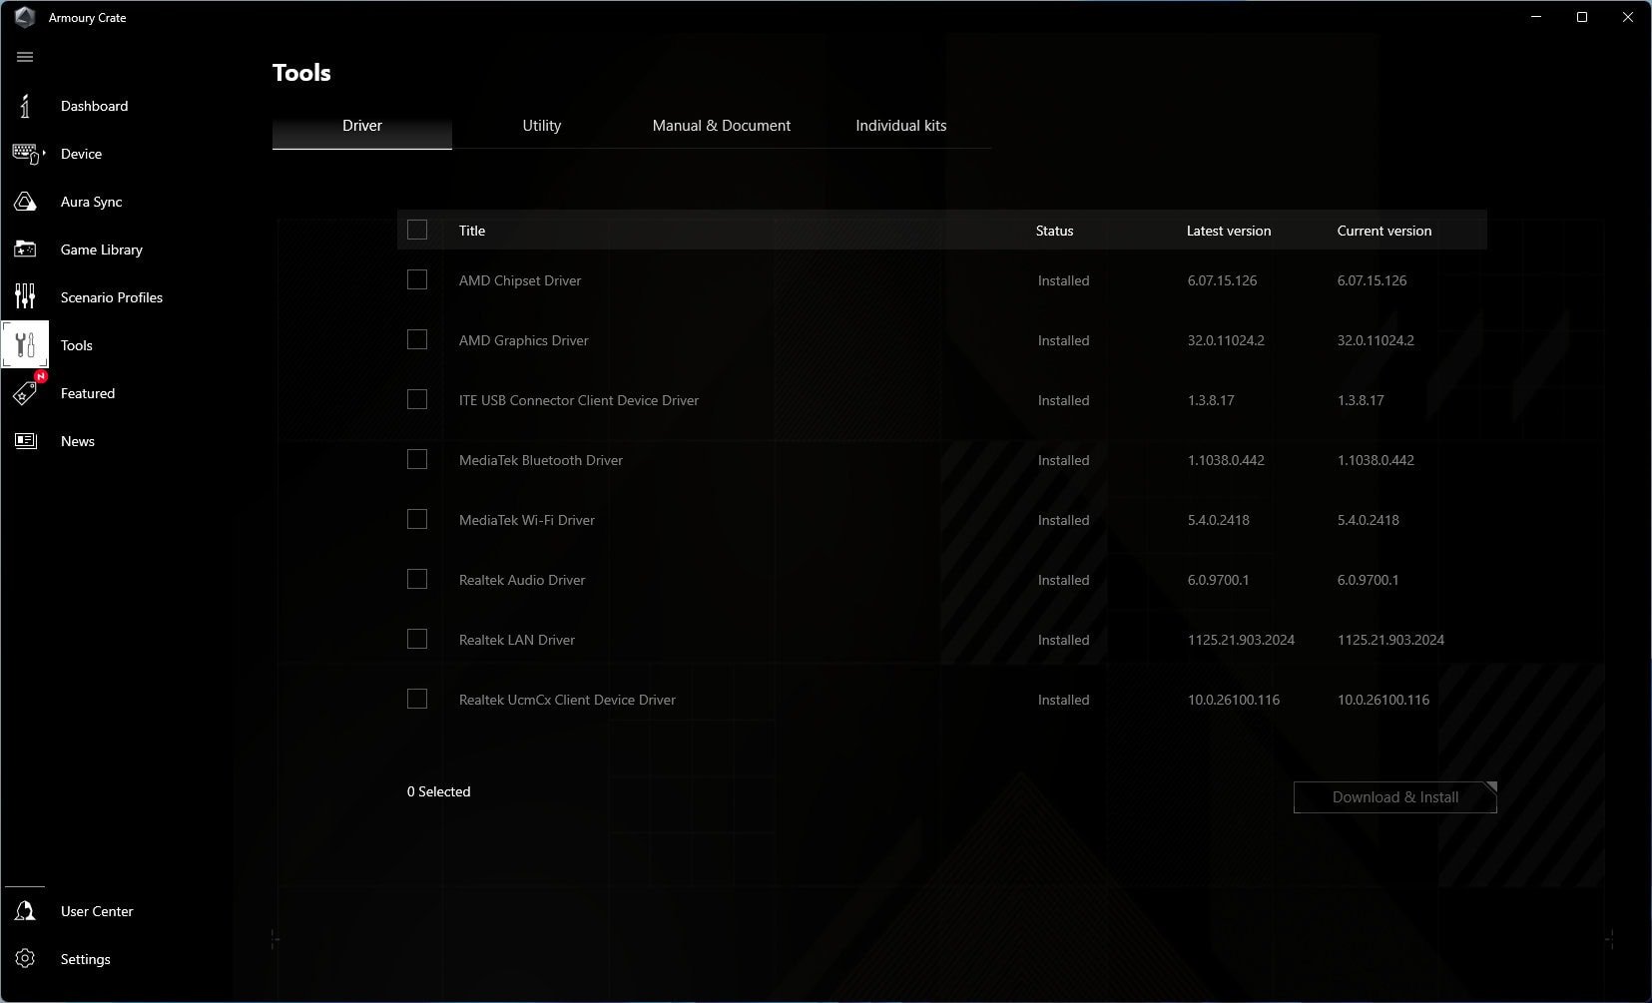This screenshot has width=1652, height=1003.
Task: Check the Realtek Audio Driver checkbox
Action: 417,579
